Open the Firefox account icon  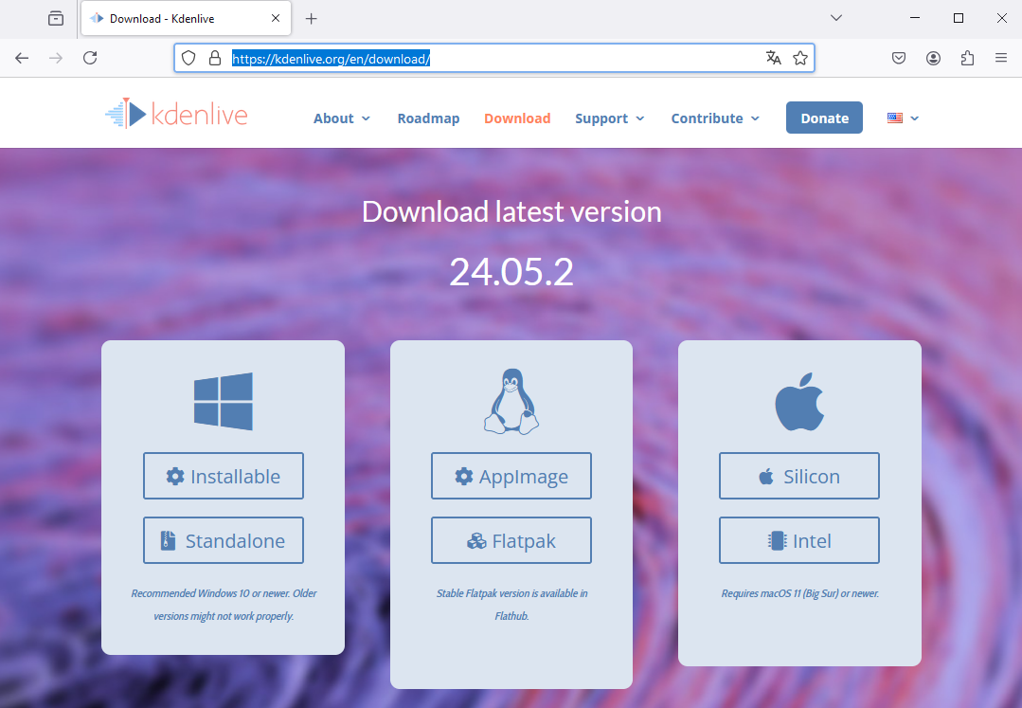933,58
